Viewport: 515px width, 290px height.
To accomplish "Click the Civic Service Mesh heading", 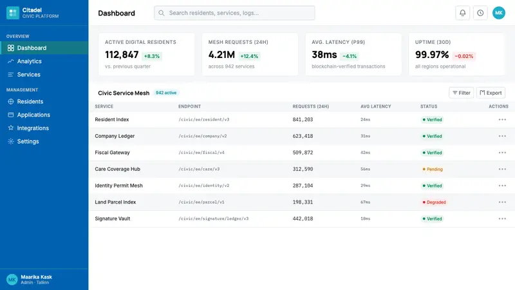I will [124, 93].
